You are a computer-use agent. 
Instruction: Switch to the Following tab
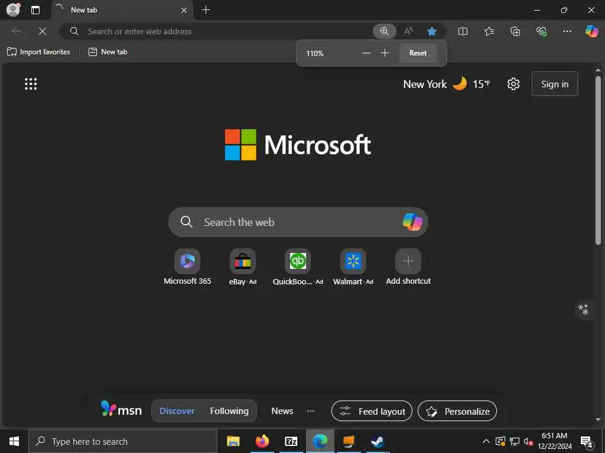click(x=229, y=411)
